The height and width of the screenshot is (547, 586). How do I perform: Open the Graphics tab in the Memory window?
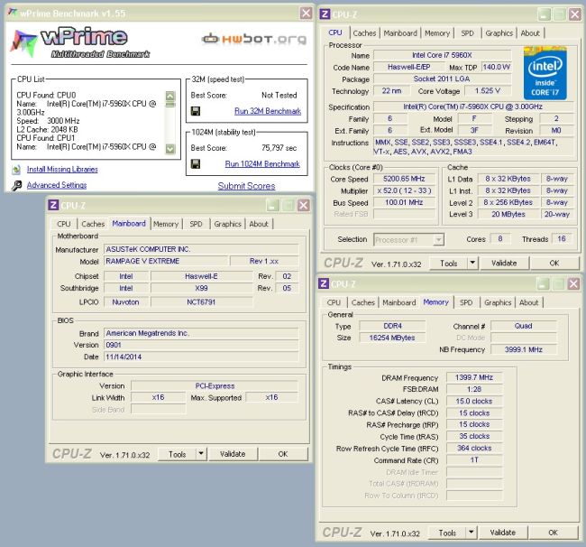(498, 302)
